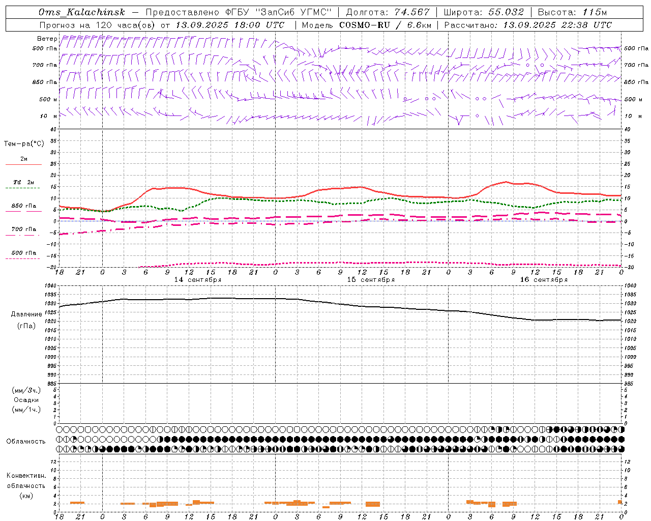Click the 2м temperature legend entry
The image size is (651, 521).
[x=24, y=159]
